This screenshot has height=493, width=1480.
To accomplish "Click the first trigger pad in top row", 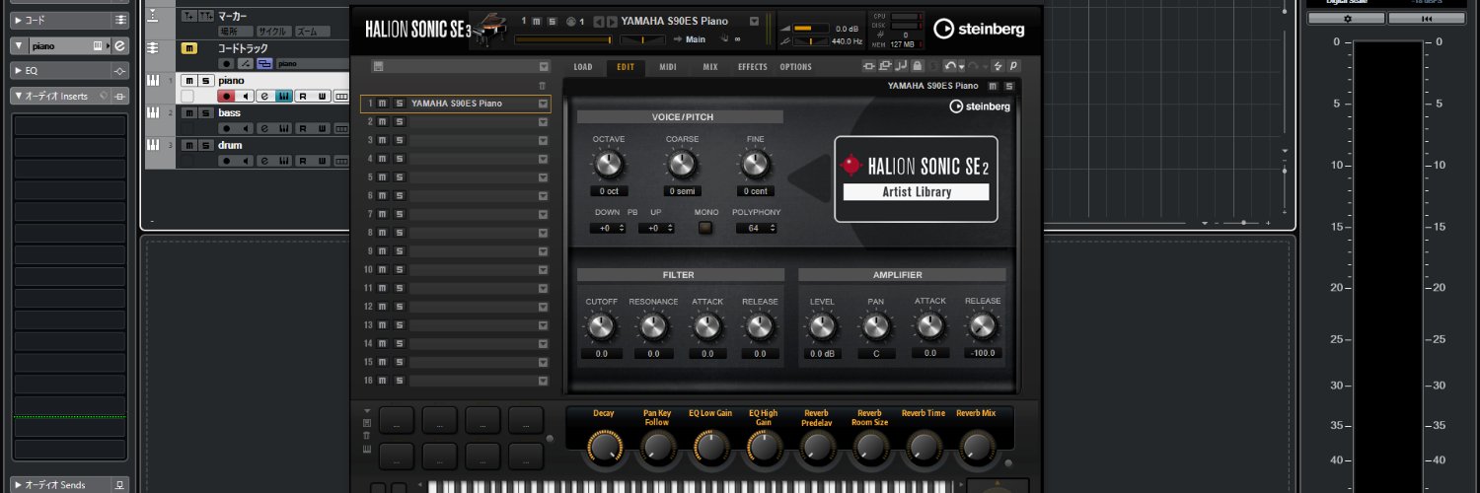I will 396,420.
